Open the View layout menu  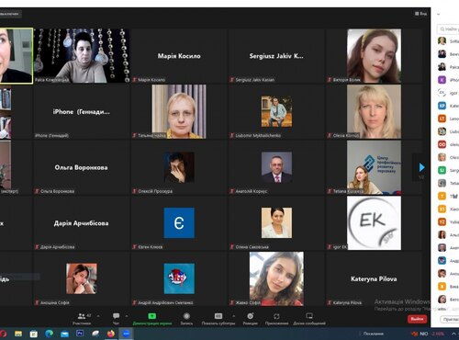coord(420,14)
